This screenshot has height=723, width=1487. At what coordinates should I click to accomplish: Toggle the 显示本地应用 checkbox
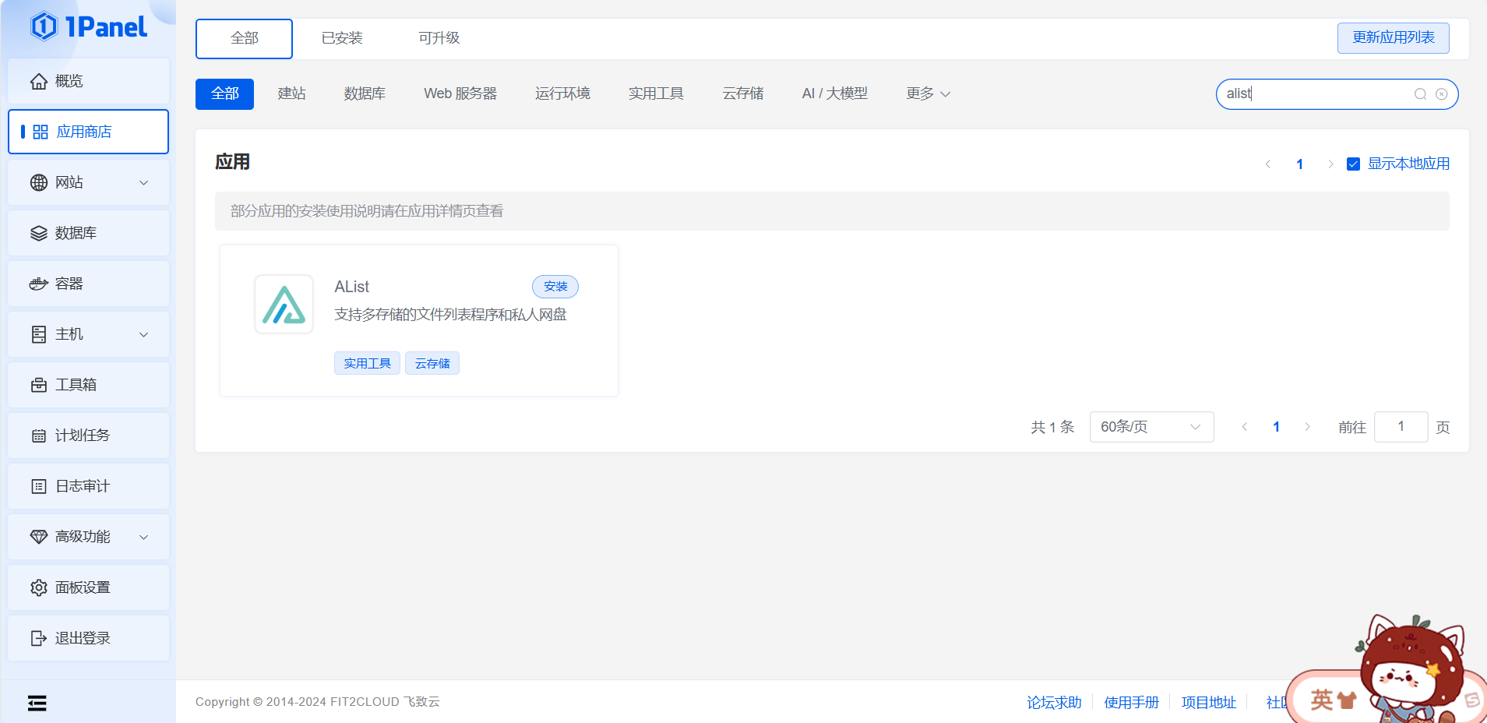pyautogui.click(x=1354, y=164)
